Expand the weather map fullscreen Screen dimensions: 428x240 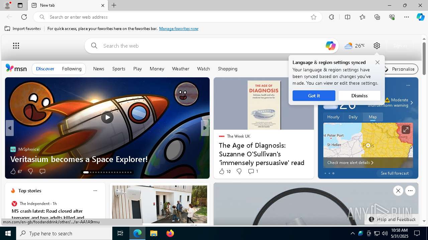(406, 130)
